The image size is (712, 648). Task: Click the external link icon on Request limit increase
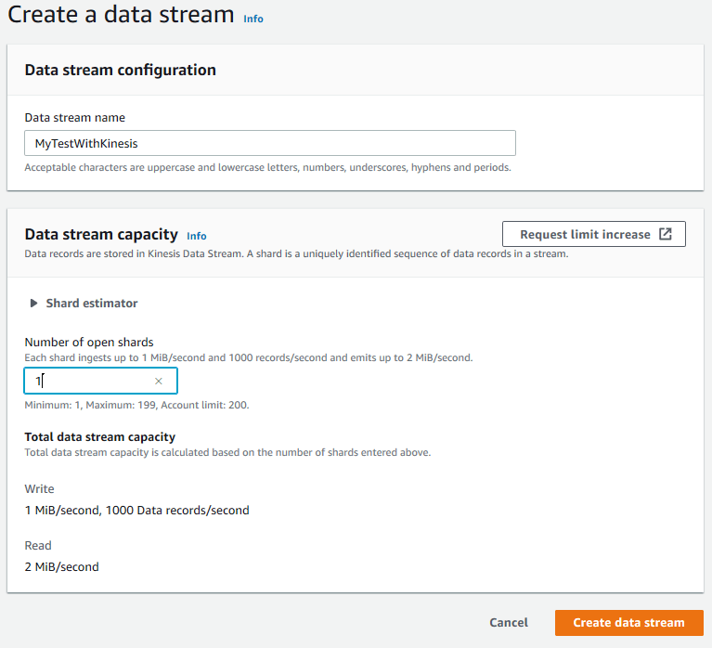point(665,234)
